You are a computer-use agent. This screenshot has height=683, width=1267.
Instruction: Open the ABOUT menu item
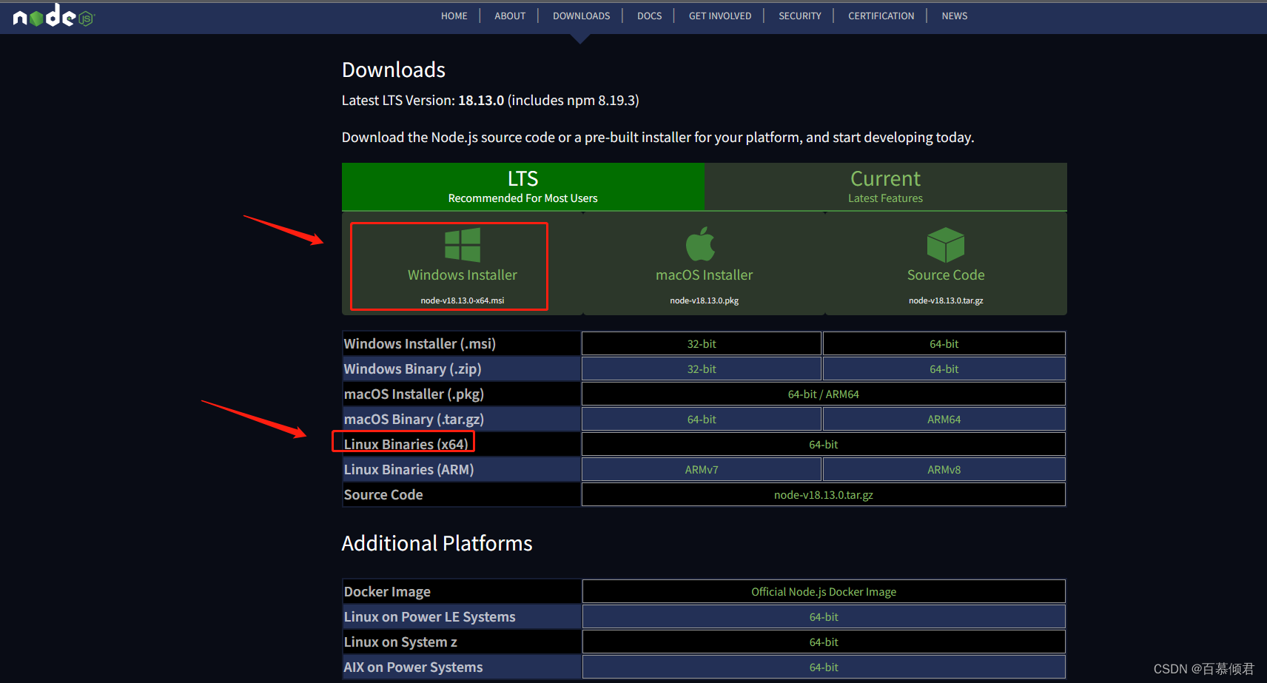[x=510, y=16]
